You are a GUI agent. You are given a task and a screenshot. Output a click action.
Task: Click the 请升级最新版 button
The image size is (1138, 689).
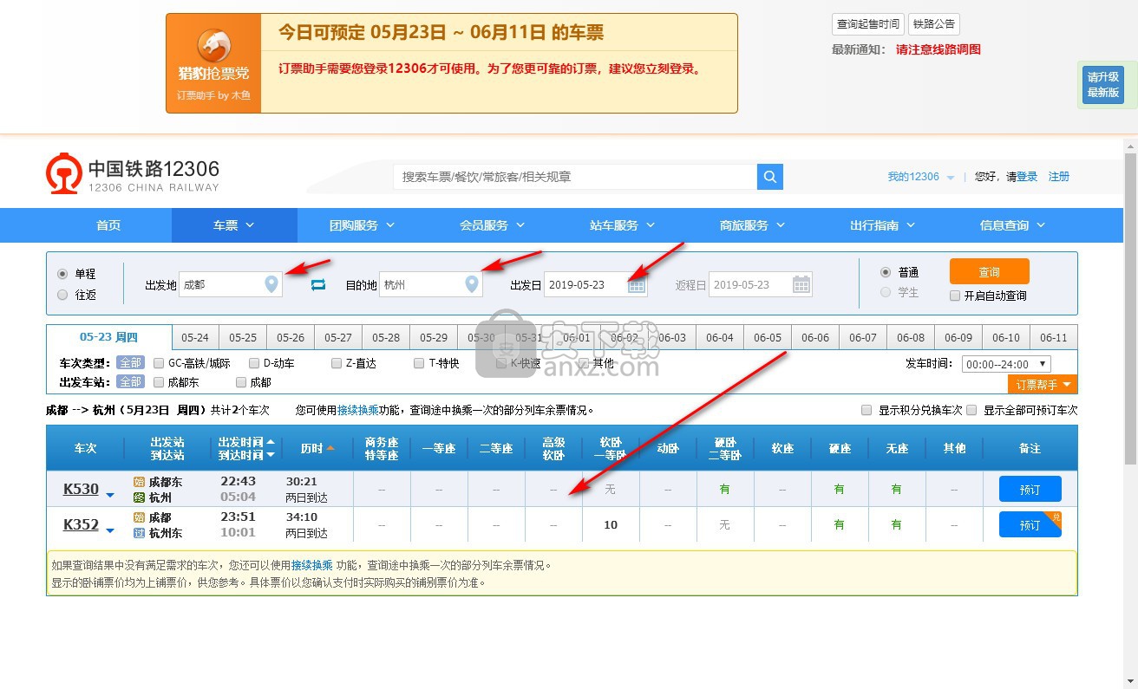pos(1103,85)
